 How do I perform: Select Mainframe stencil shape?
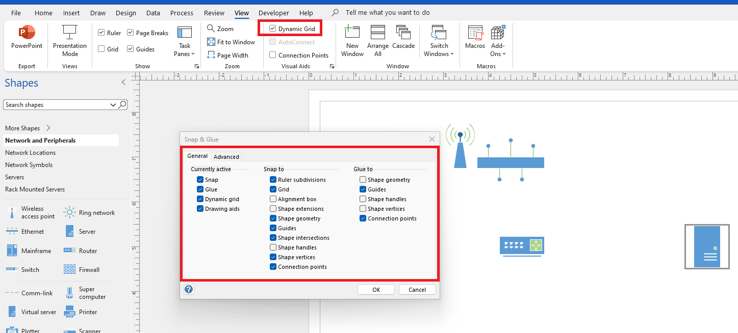point(29,251)
